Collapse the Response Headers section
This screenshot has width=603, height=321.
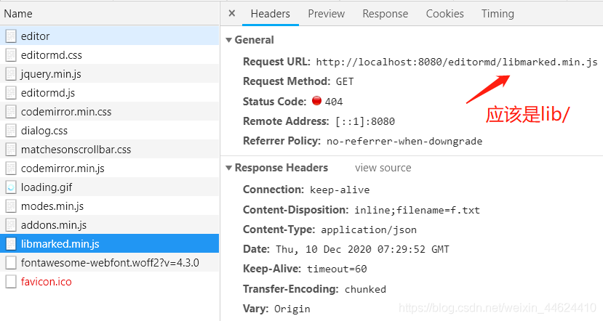[x=228, y=168]
